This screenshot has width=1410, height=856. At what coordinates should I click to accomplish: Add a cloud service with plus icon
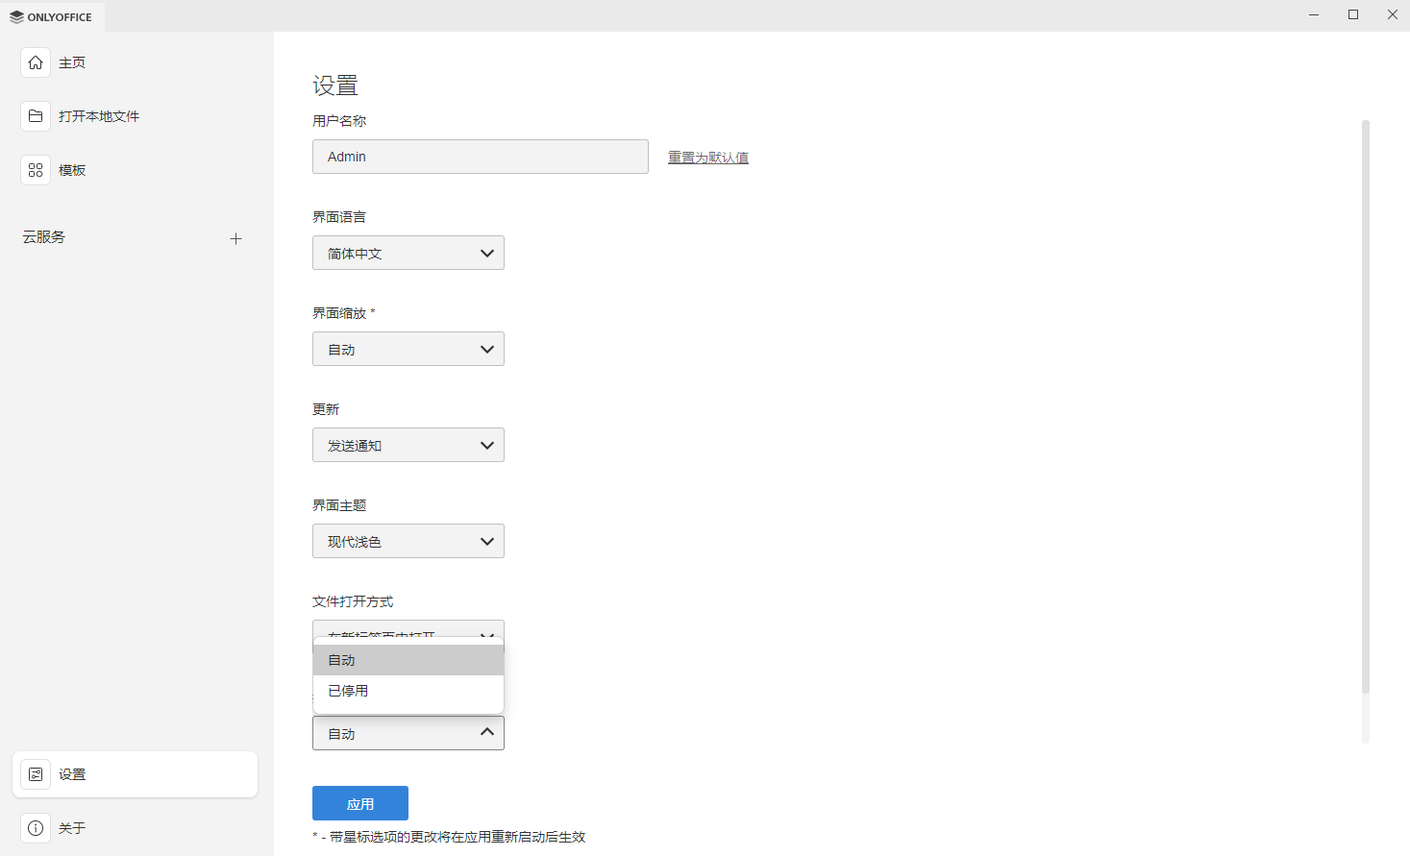click(235, 238)
